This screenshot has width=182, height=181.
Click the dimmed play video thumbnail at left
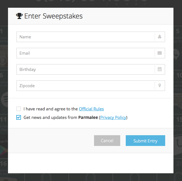4,60
